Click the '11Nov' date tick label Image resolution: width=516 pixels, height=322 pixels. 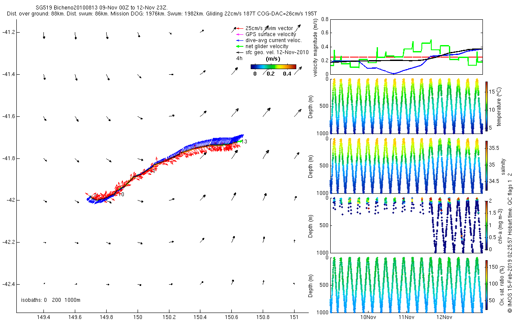[x=406, y=317]
